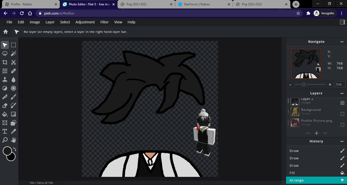Open the foreground color swatch
This screenshot has height=185, width=347.
pos(7,151)
